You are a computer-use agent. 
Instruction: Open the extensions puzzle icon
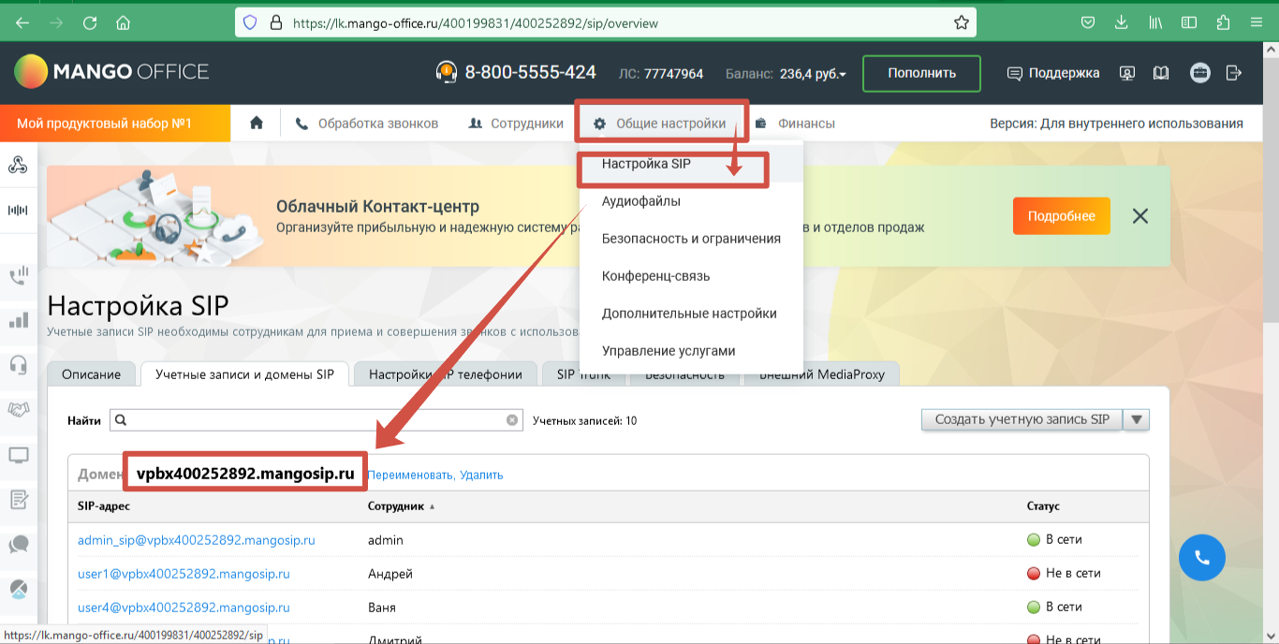click(x=1223, y=22)
